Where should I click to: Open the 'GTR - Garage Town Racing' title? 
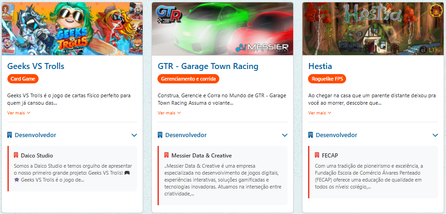pos(208,66)
